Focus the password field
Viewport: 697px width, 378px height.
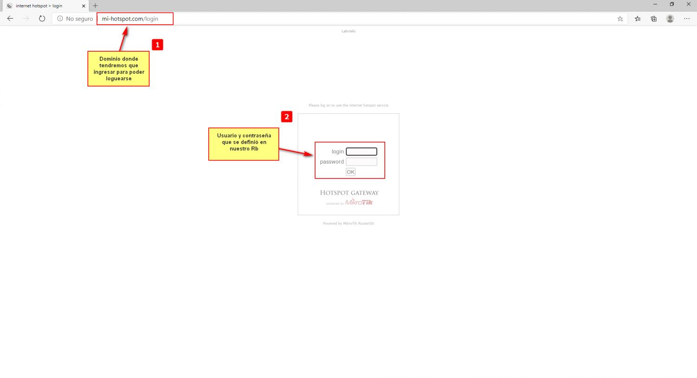point(362,162)
